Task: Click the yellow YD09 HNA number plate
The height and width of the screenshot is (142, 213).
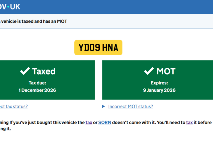Action: coord(98,47)
